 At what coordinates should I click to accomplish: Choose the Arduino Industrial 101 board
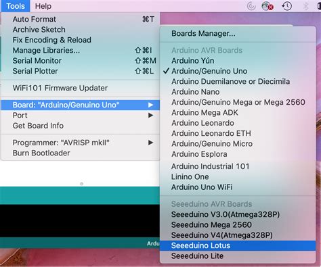coord(238,166)
